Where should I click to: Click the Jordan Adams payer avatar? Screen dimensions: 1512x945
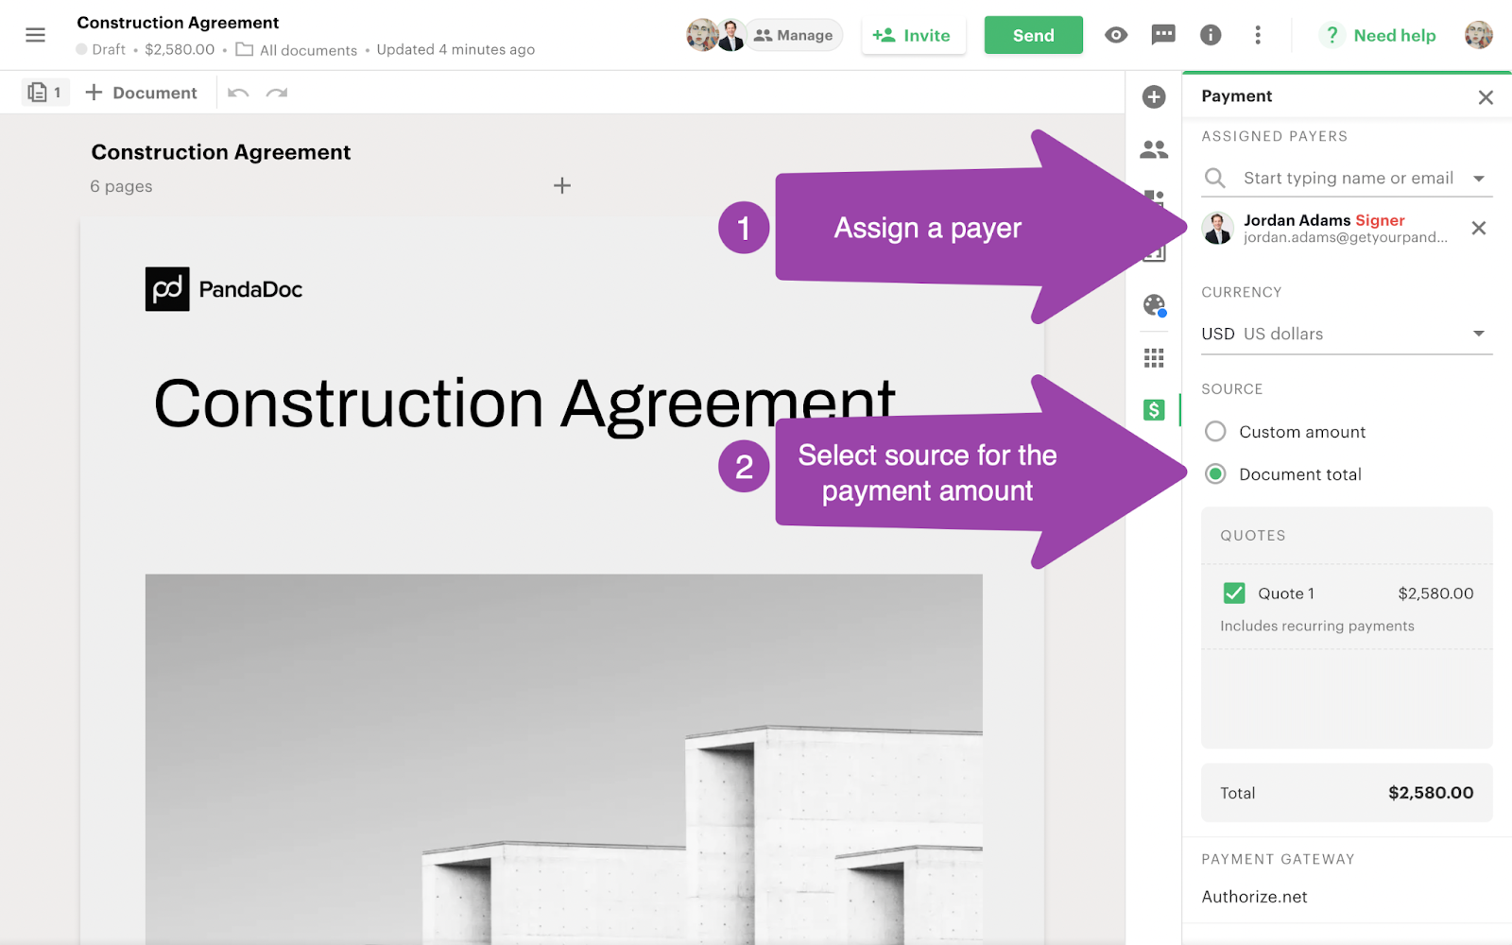1218,228
